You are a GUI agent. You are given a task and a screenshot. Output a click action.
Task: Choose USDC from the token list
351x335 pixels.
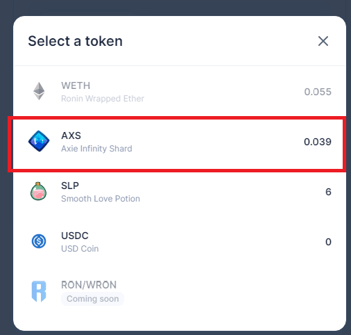(x=180, y=242)
